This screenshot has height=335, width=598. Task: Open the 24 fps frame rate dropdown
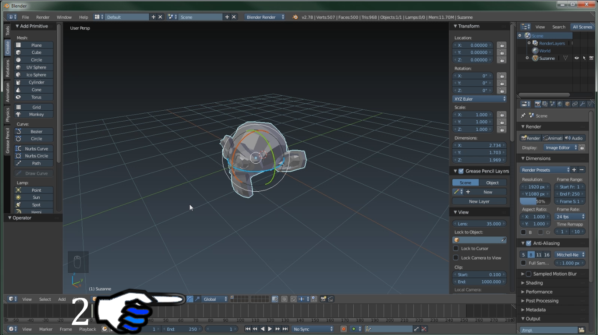(x=570, y=217)
